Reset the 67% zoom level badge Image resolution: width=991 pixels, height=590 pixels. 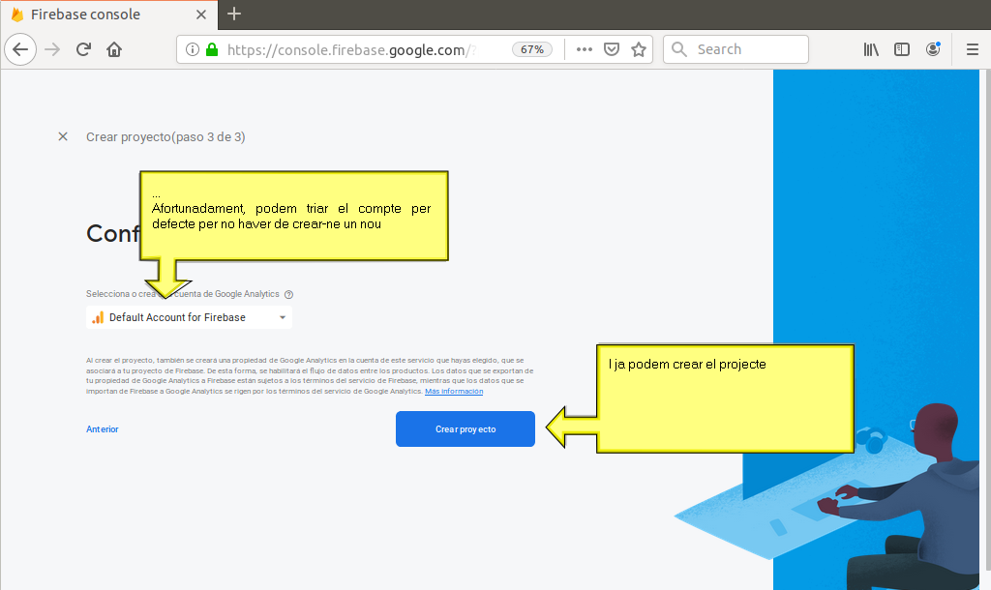pyautogui.click(x=532, y=49)
